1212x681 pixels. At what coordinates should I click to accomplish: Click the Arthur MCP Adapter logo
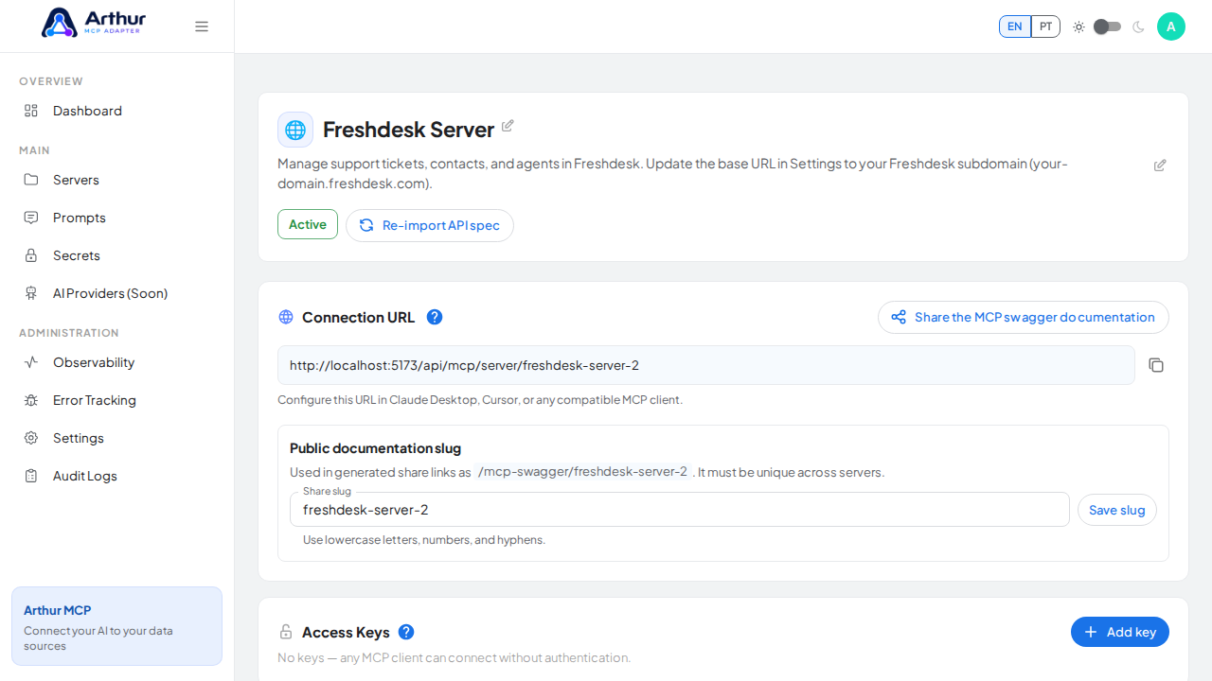tap(94, 23)
